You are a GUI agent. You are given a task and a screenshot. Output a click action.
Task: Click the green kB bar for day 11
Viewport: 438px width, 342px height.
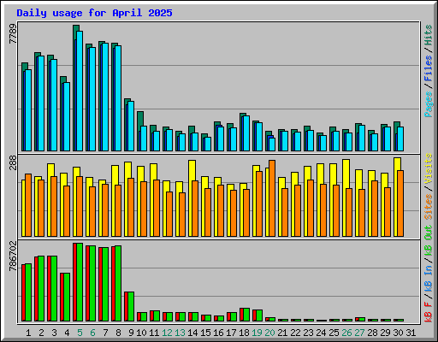pyautogui.click(x=157, y=315)
